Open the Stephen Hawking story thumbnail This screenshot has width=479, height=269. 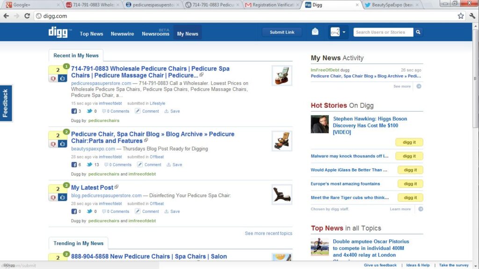[x=319, y=124]
